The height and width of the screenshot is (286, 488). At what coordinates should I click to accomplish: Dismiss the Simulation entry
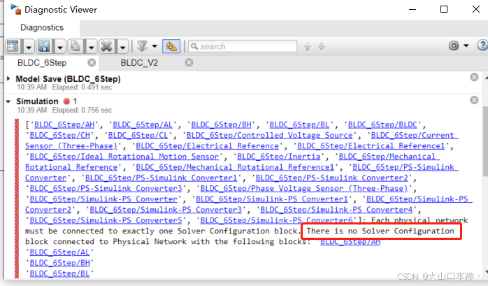(x=474, y=100)
